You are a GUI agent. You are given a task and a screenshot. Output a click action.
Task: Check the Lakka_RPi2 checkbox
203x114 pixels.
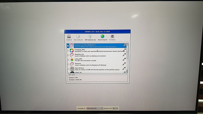[x=68, y=60]
